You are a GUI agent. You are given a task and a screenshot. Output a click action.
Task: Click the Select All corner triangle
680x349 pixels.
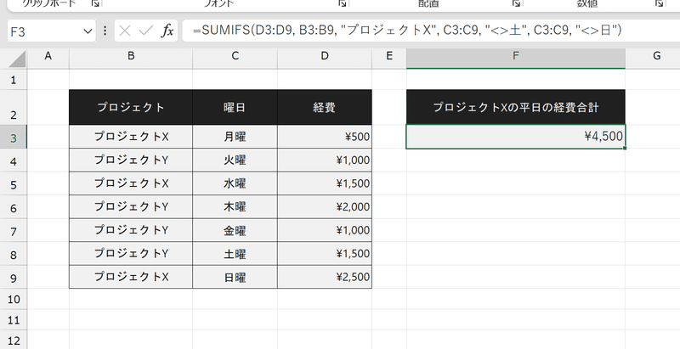click(14, 56)
